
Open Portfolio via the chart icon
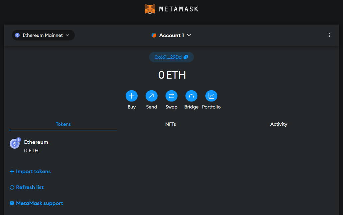point(211,96)
